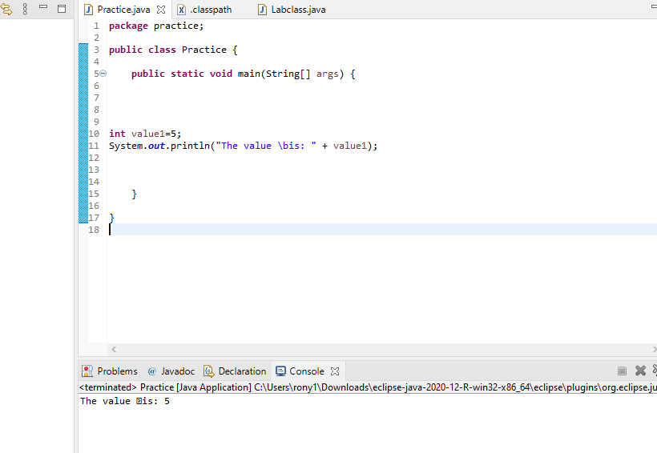Click the int keyword on line 10

[117, 134]
